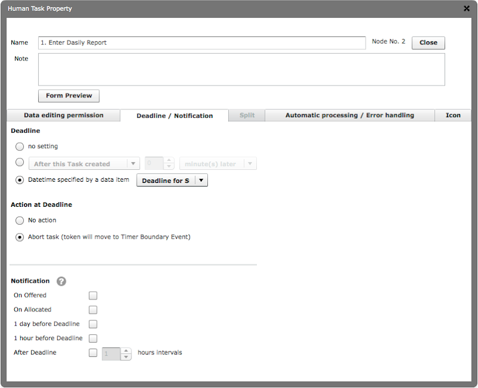Increment the hours intervals value
478x388 pixels.
pyautogui.click(x=126, y=350)
